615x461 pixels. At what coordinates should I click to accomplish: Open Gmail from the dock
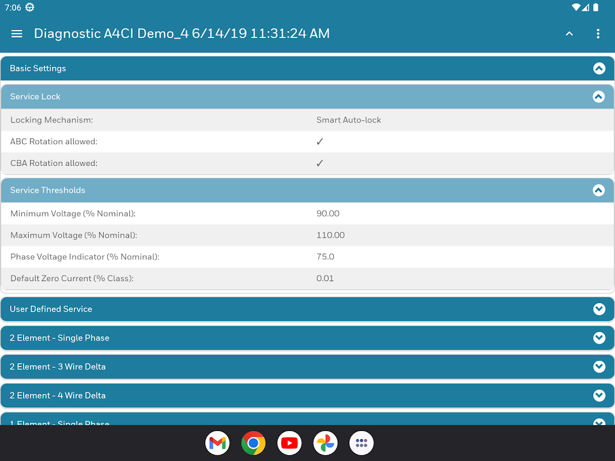click(x=217, y=443)
